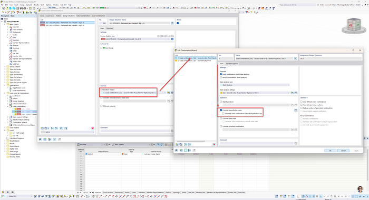Click the view cube in the workspace
This screenshot has height=200, width=369.
tap(354, 25)
